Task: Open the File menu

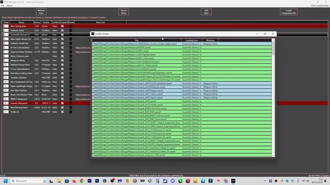Action: click(x=3, y=6)
